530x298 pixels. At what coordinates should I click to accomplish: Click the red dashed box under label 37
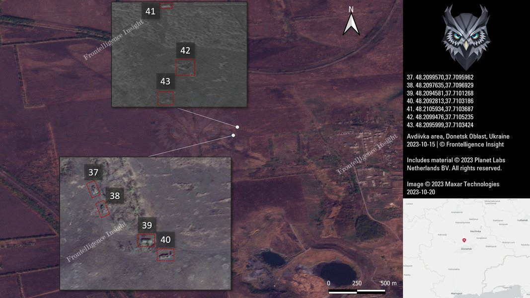(93, 190)
